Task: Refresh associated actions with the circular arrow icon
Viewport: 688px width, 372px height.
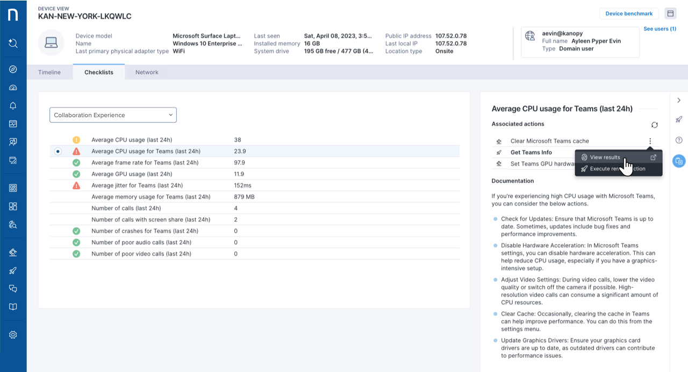Action: pos(654,125)
